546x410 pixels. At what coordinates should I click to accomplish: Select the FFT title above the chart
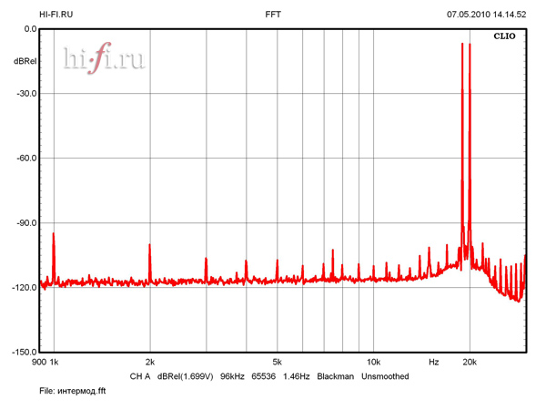(x=273, y=15)
